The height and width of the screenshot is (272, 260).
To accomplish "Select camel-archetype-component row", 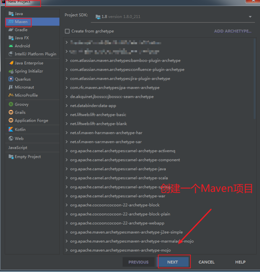I will [159, 160].
